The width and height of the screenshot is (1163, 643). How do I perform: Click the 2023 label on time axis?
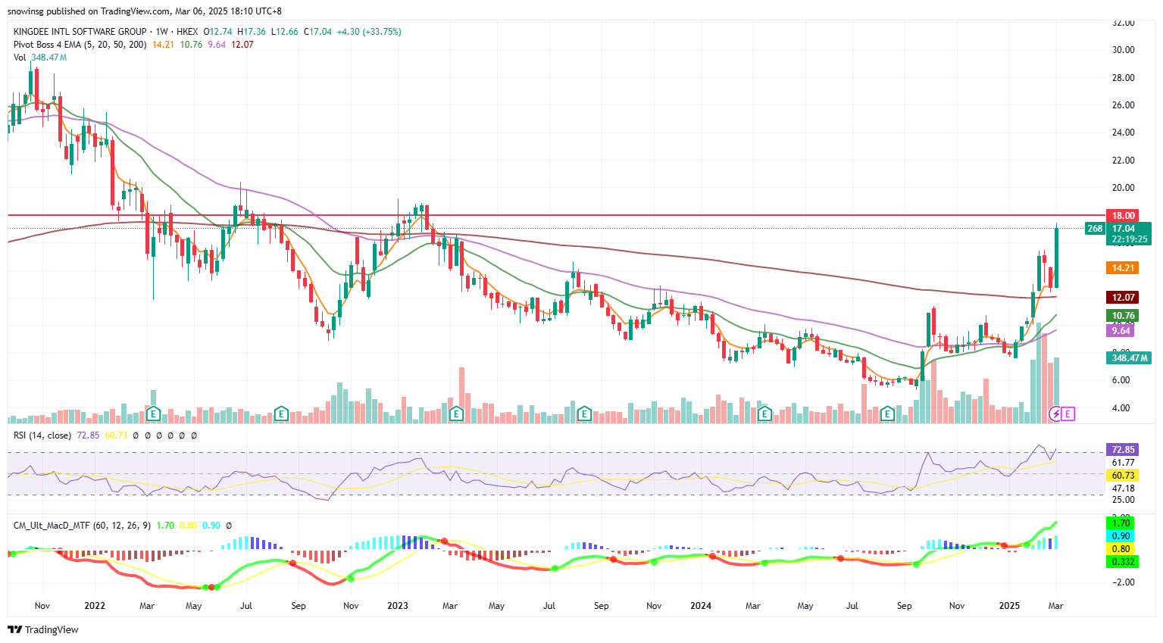[397, 606]
